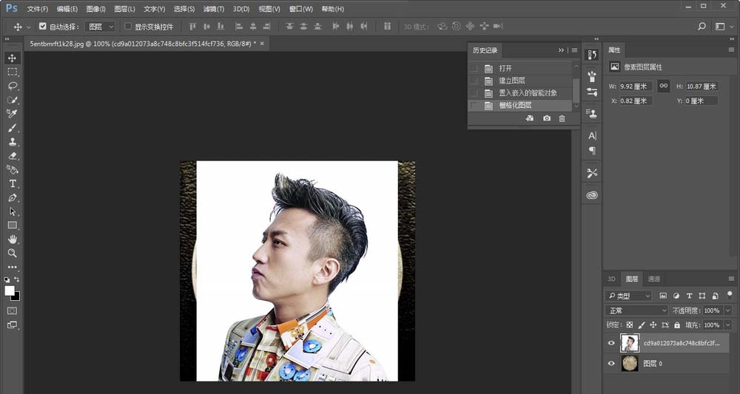Click the W width input field
Viewport: 740px width, 394px height.
point(636,86)
